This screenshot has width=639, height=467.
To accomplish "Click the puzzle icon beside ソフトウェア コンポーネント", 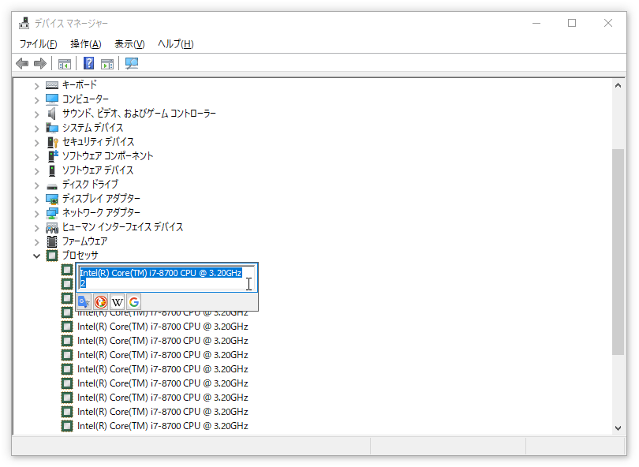I will [53, 155].
